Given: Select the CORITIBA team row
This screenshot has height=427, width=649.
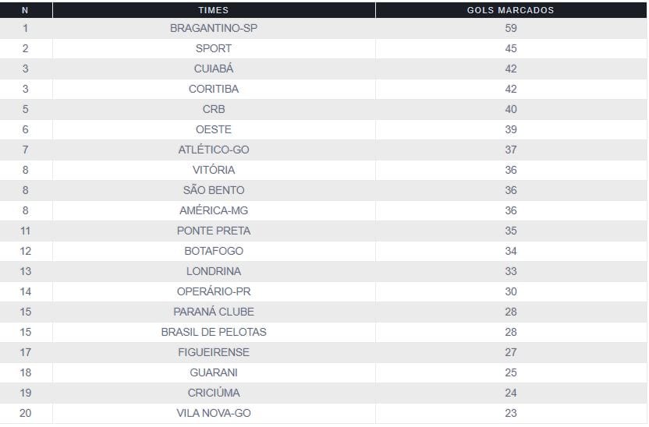Looking at the screenshot, I should [214, 89].
